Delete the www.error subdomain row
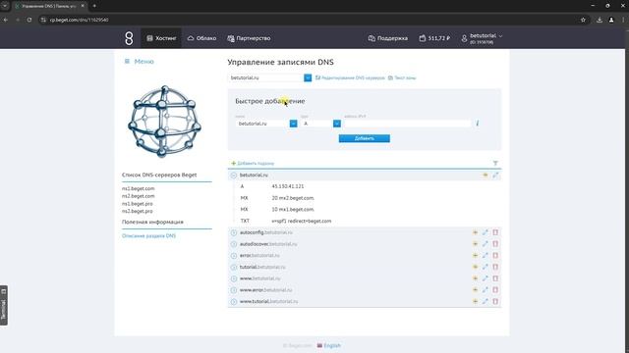The image size is (629, 353). [x=495, y=290]
